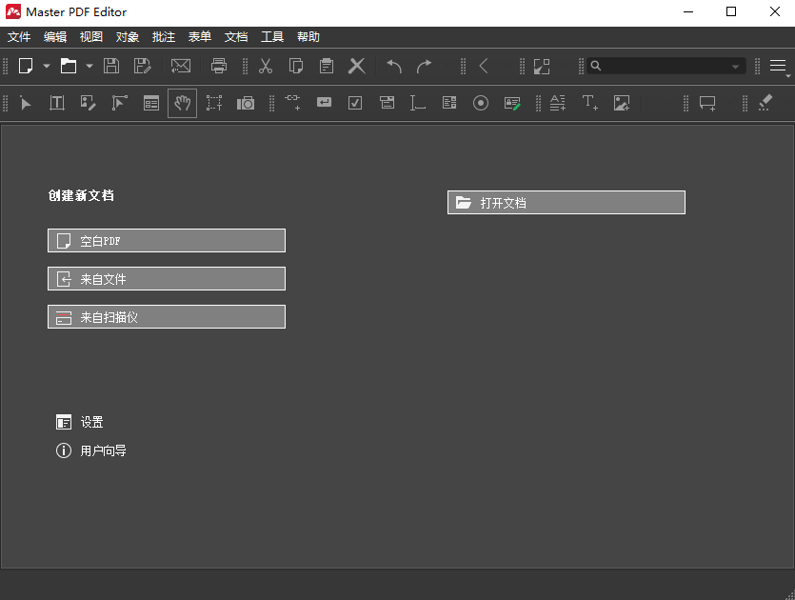Click inside the search input box
Screen dimensions: 795x600
(662, 66)
